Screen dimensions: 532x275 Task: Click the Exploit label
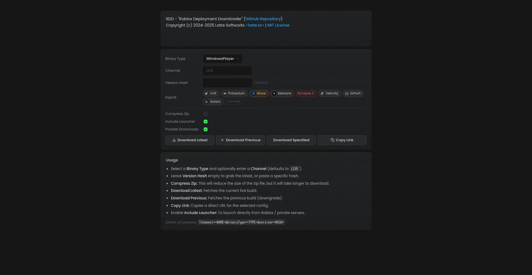click(x=171, y=97)
